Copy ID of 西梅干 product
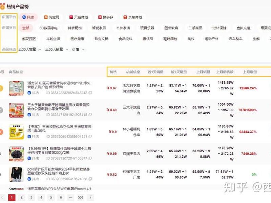Image resolution: width=271 pixels, height=203 pixels. coord(90,158)
